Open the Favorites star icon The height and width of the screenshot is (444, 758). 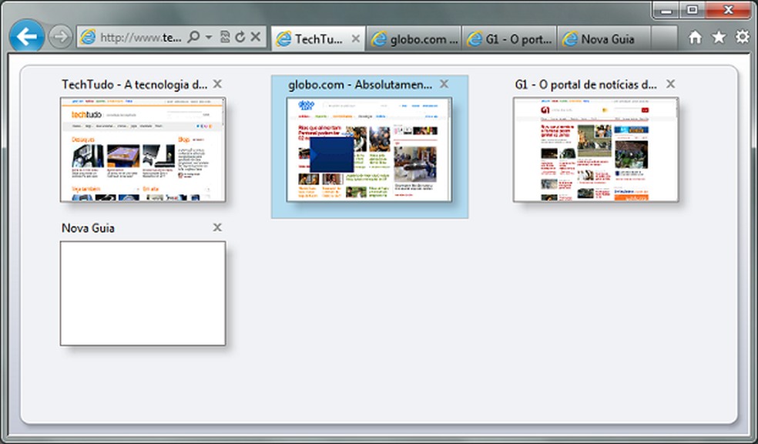point(719,37)
